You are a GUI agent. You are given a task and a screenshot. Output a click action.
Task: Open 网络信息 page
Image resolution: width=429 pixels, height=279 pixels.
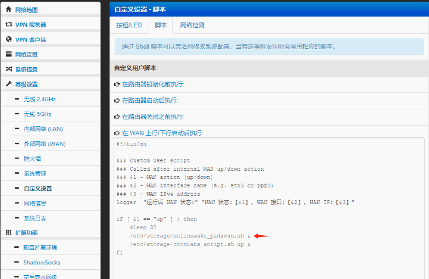point(35,203)
